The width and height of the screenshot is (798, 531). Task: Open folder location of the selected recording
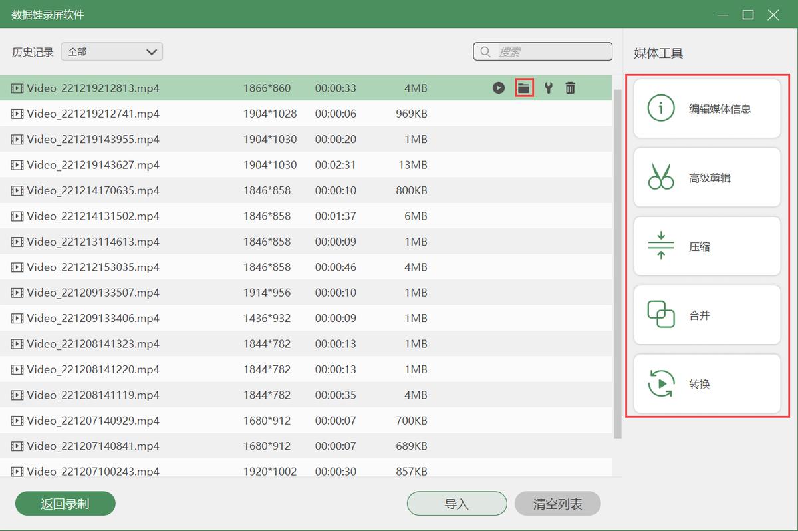point(524,87)
